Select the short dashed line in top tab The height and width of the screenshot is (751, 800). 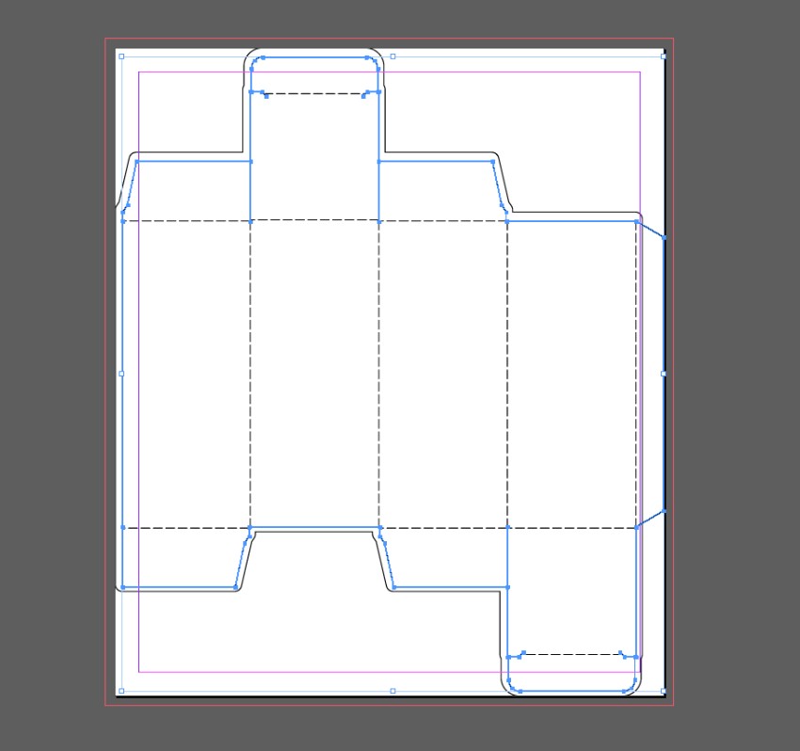point(315,93)
